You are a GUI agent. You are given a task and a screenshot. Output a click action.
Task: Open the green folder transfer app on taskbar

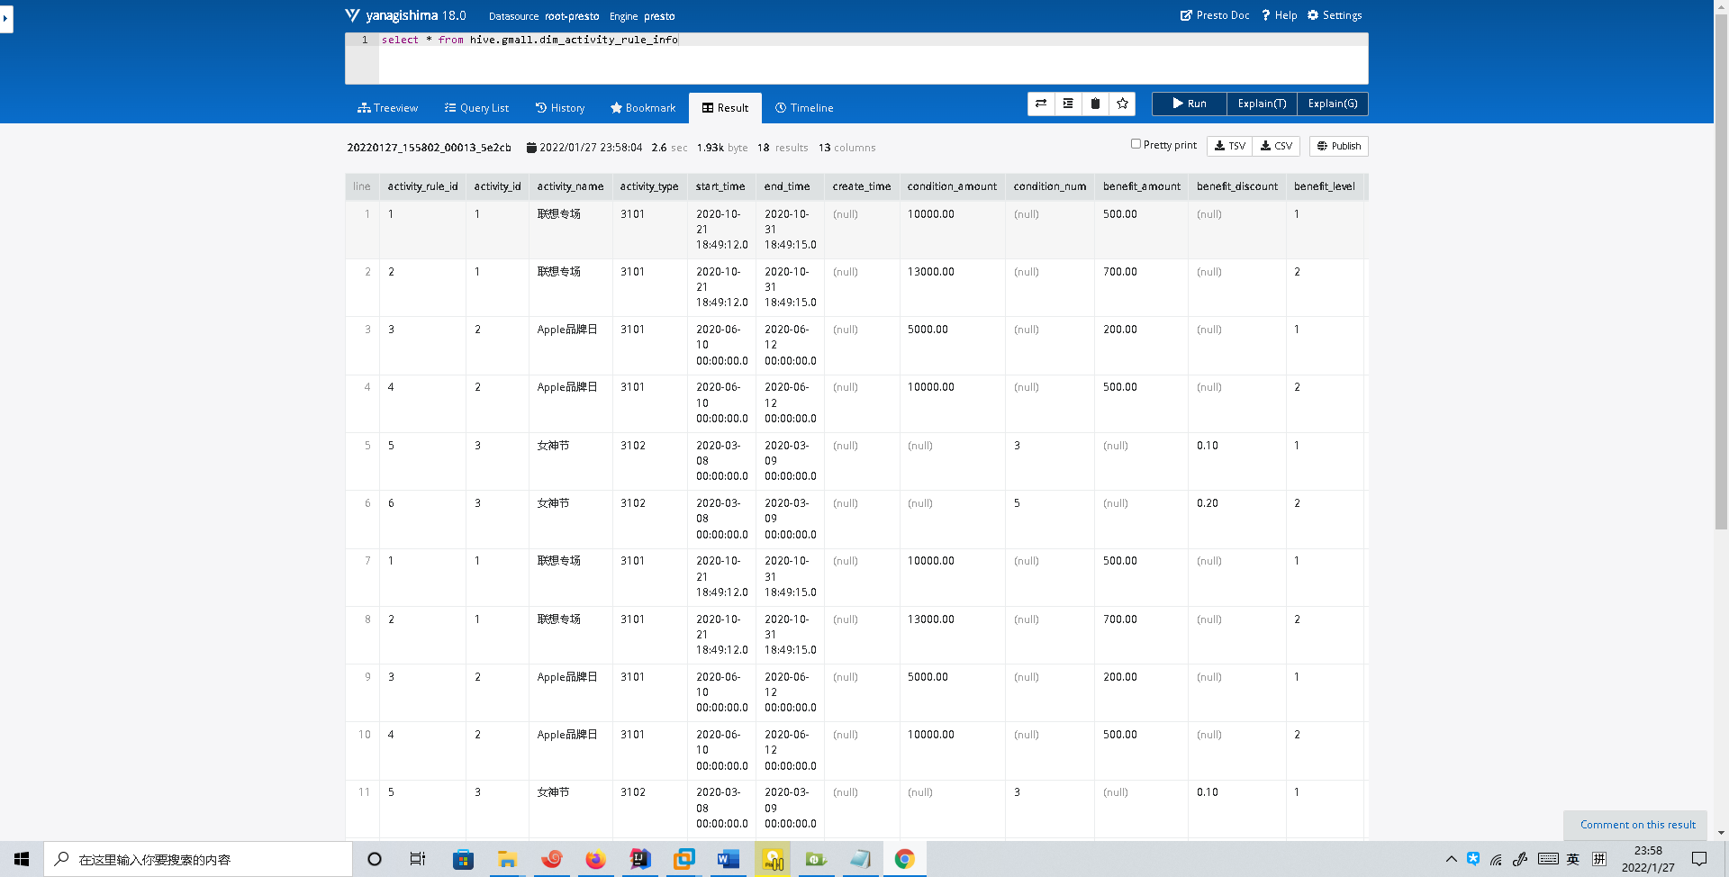[x=816, y=859]
